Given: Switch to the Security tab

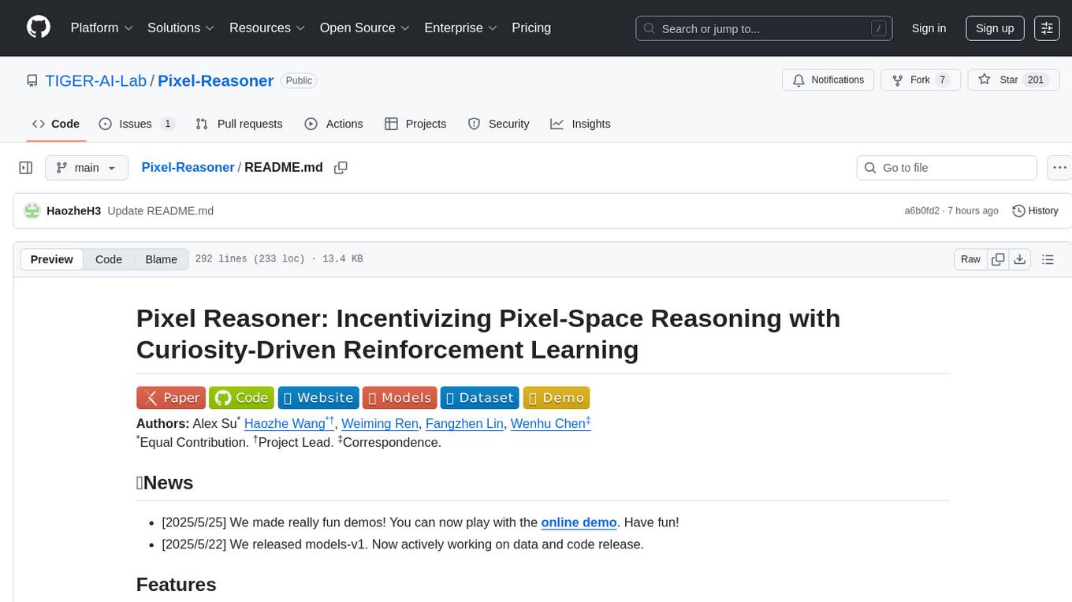Looking at the screenshot, I should [498, 124].
